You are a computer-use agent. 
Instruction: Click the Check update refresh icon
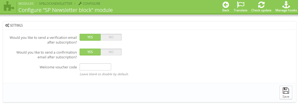click(x=261, y=5)
